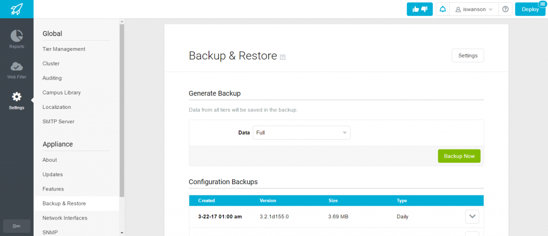548x236 pixels.
Task: Open Web Filter cloud icon
Action: 17,66
